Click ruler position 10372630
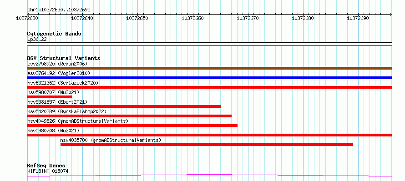405x181 pixels. tap(27, 18)
